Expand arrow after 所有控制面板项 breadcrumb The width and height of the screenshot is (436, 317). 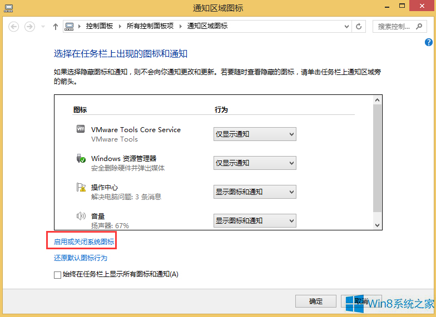pos(181,27)
